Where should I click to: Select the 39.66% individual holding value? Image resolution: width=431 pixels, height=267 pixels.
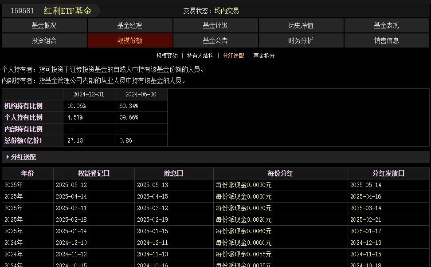[x=129, y=117]
